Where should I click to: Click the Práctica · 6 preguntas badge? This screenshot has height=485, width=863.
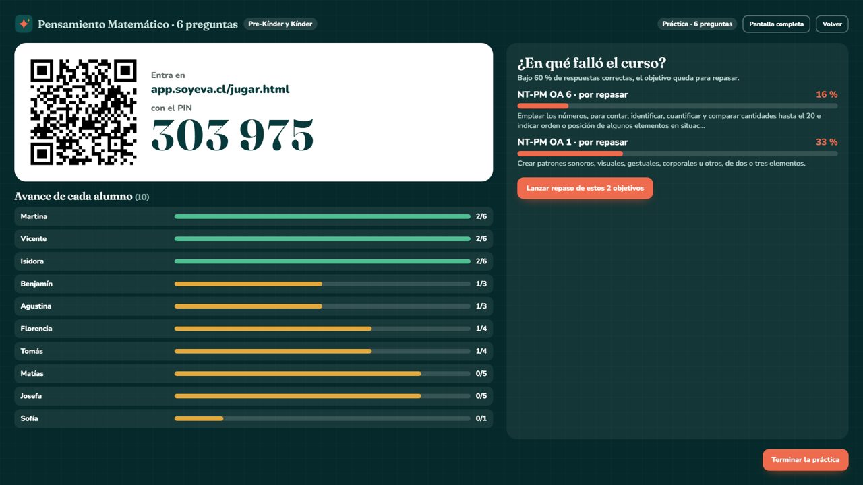click(697, 24)
